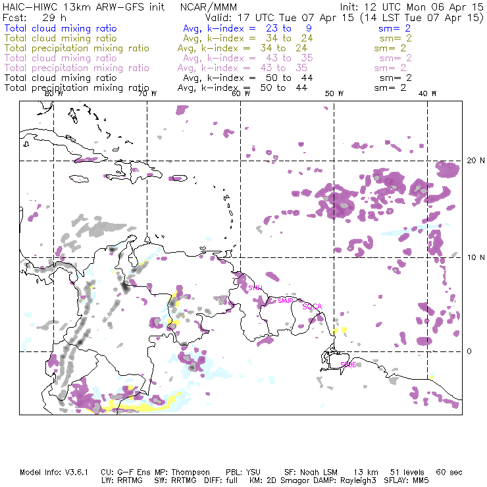This screenshot has height=487, width=487.
Task: Click the blue 'sm= 2' value
Action: pyautogui.click(x=394, y=28)
